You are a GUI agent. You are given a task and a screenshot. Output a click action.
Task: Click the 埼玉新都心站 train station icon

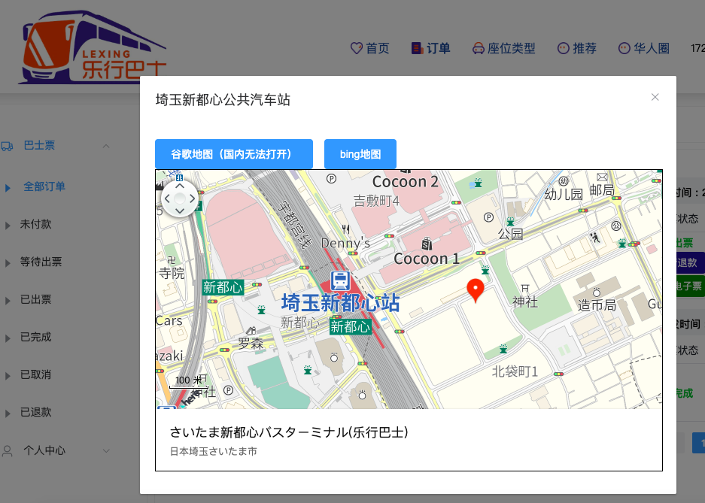click(x=340, y=280)
